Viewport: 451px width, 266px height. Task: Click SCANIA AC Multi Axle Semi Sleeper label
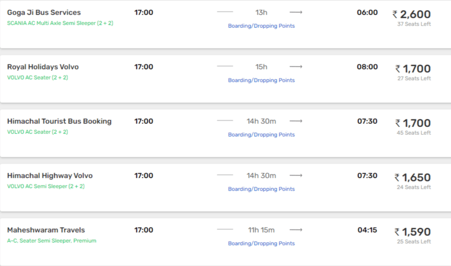click(60, 23)
